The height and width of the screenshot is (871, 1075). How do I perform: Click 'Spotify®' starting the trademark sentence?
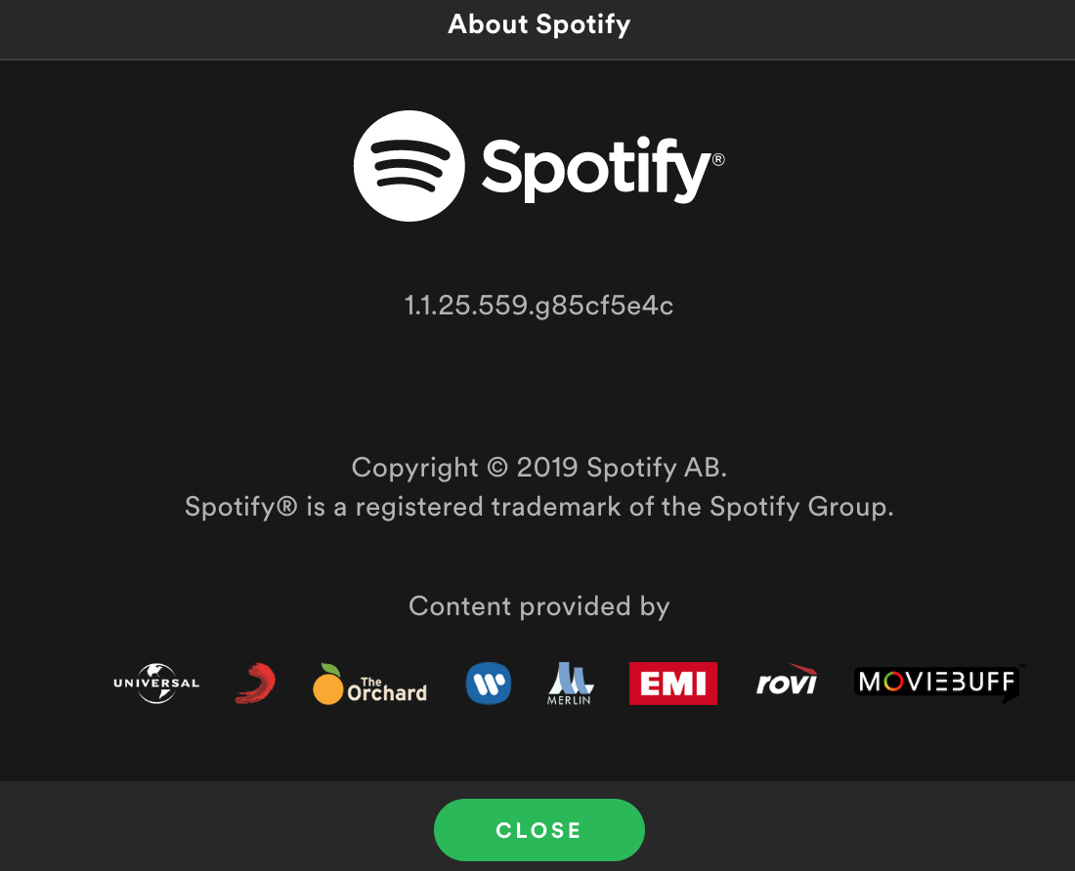(241, 508)
